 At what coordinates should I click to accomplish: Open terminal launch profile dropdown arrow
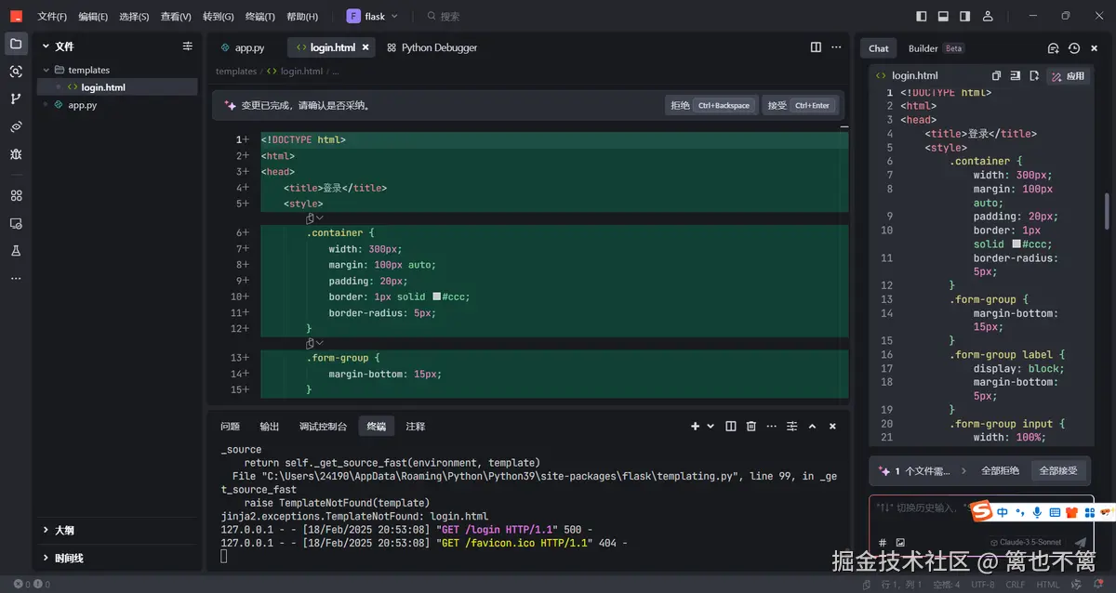tap(711, 426)
